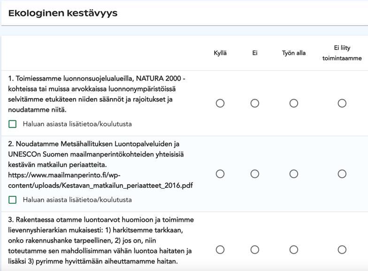Viewport: 368px width, 271px height.
Task: Mark question 2 as Ei liity toimintaamme
Action: pyautogui.click(x=342, y=174)
